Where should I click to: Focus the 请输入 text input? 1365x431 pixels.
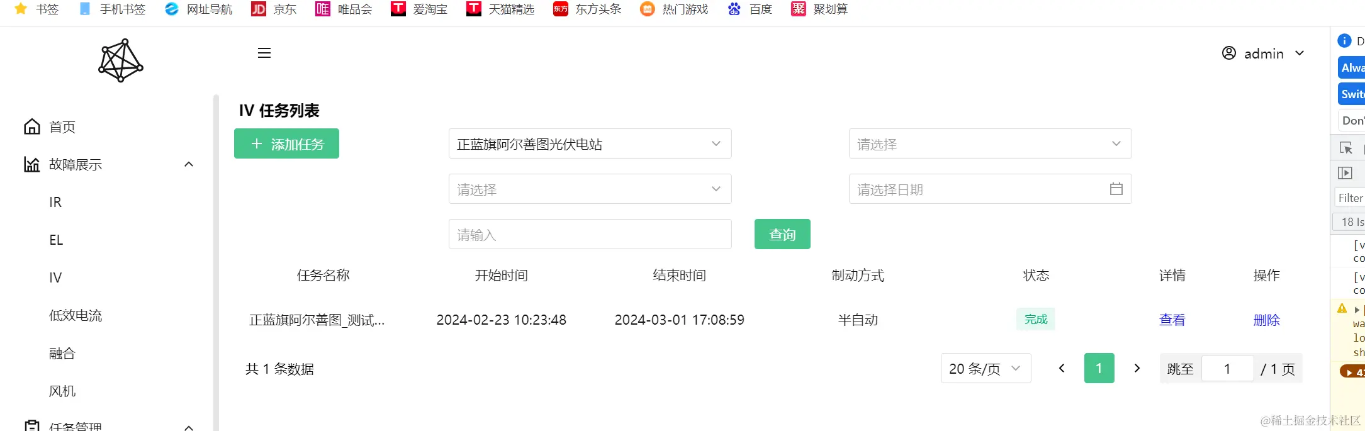590,234
